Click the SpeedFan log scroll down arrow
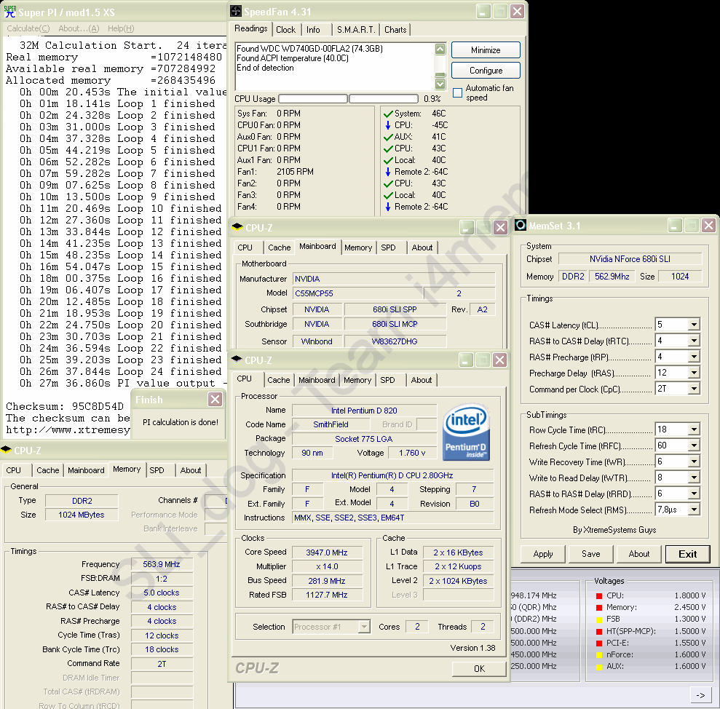 point(440,84)
